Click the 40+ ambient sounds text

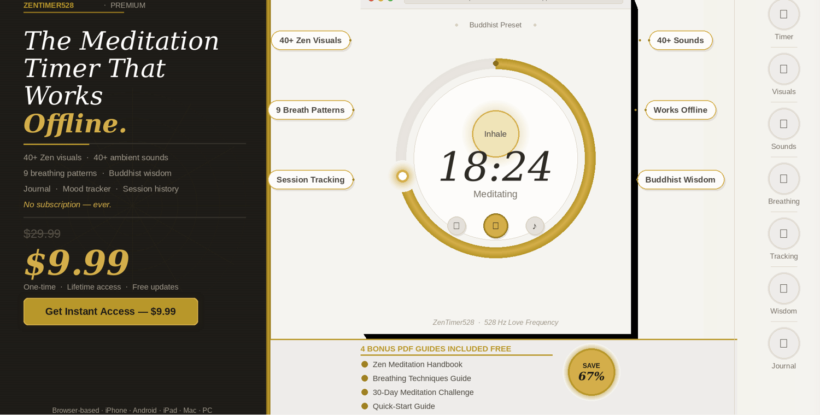131,157
